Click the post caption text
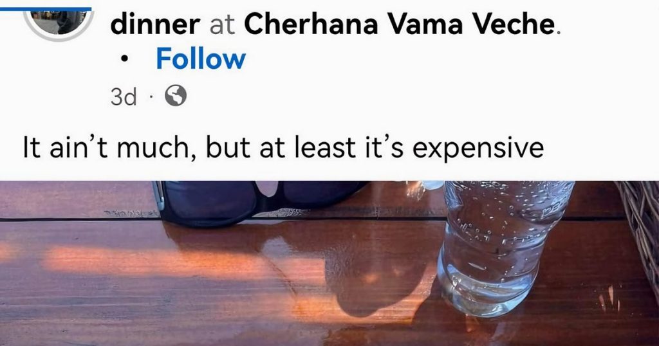Screen dimensions: 659x346 click(x=283, y=148)
